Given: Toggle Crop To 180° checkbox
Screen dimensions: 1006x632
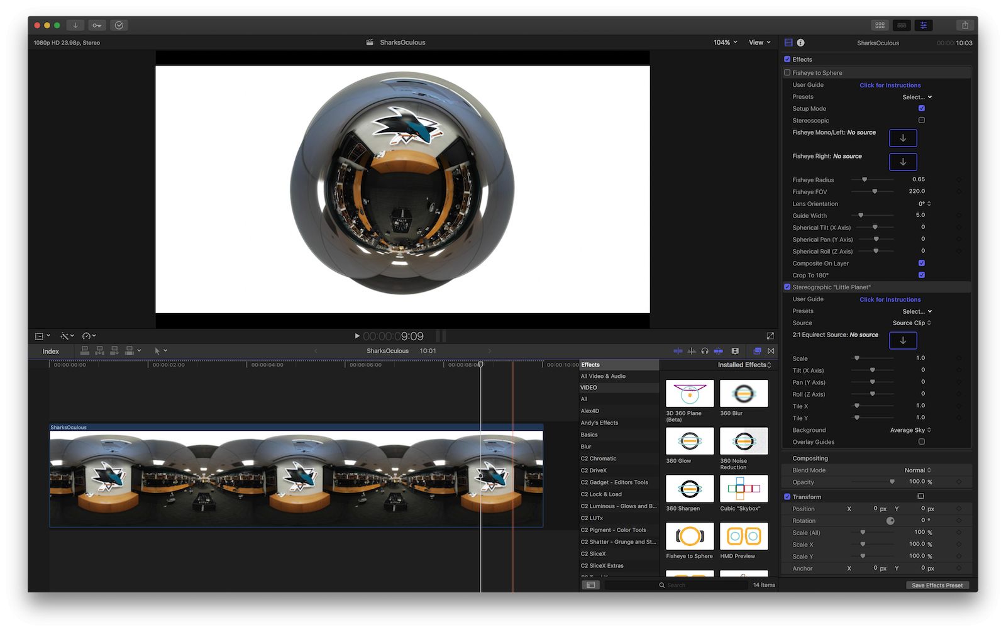Looking at the screenshot, I should [922, 275].
